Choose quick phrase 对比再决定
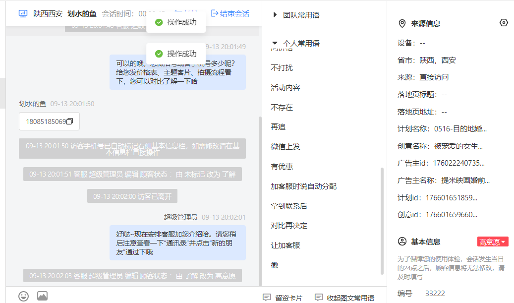Viewport: 514px width, 303px height. 289,226
